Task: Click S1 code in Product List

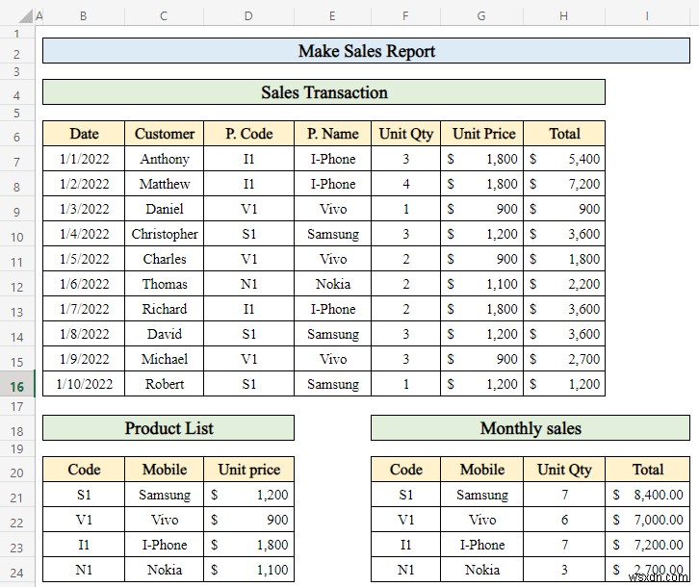Action: [x=84, y=495]
